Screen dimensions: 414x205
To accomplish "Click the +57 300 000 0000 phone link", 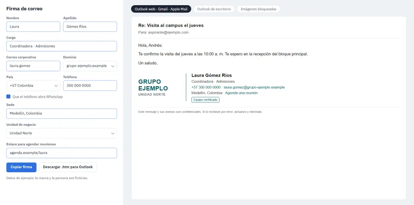I will [x=206, y=87].
